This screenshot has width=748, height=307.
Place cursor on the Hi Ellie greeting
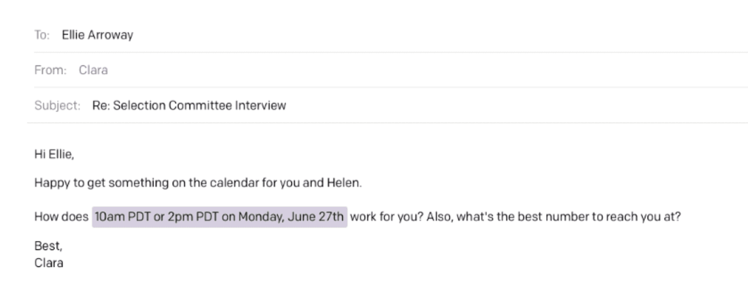tap(54, 154)
